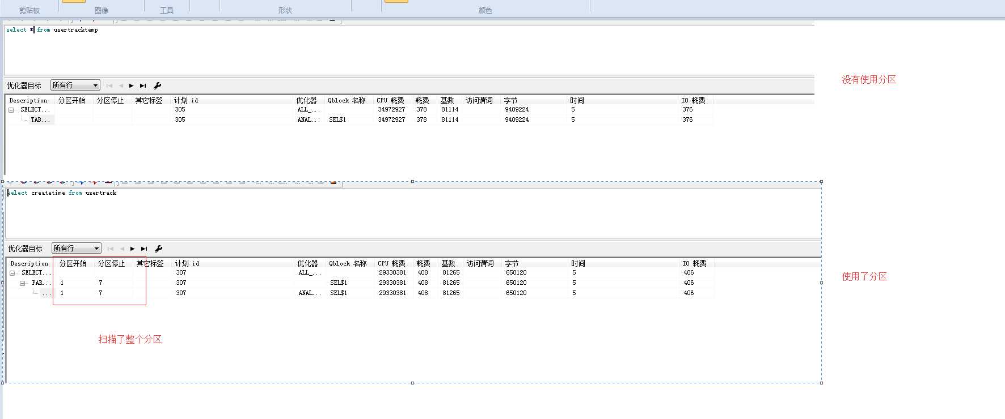The height and width of the screenshot is (419, 1005).
Task: Click 分区停止 header in plan 305 grid
Action: coord(110,100)
